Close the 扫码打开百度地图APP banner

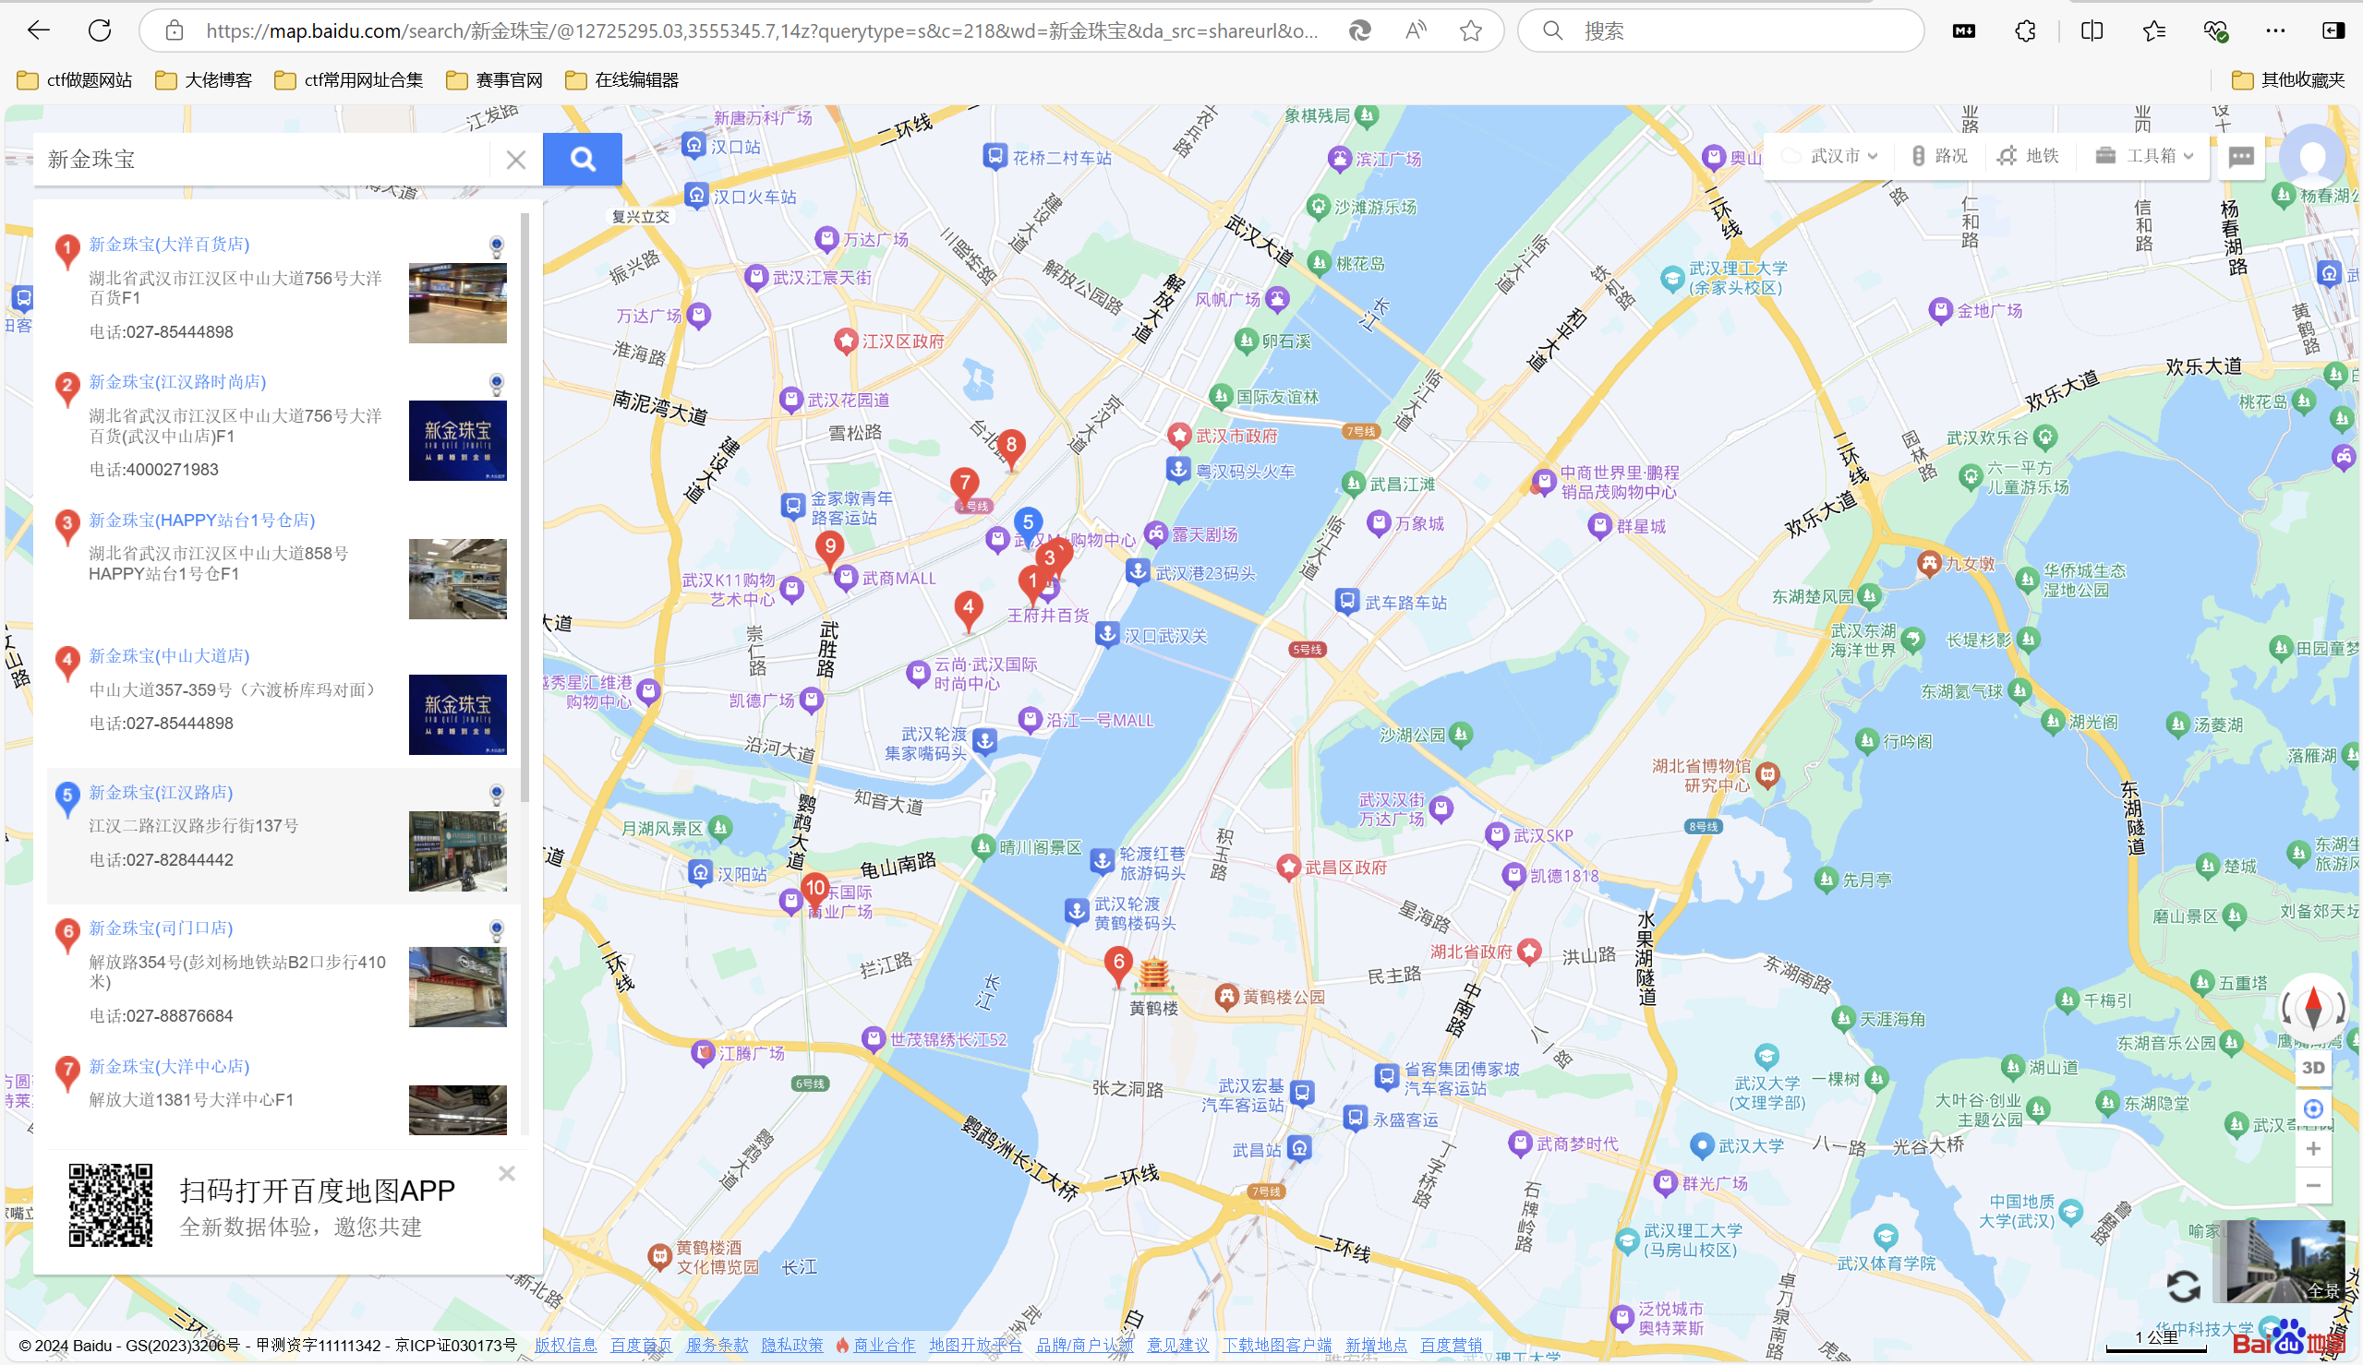(506, 1174)
